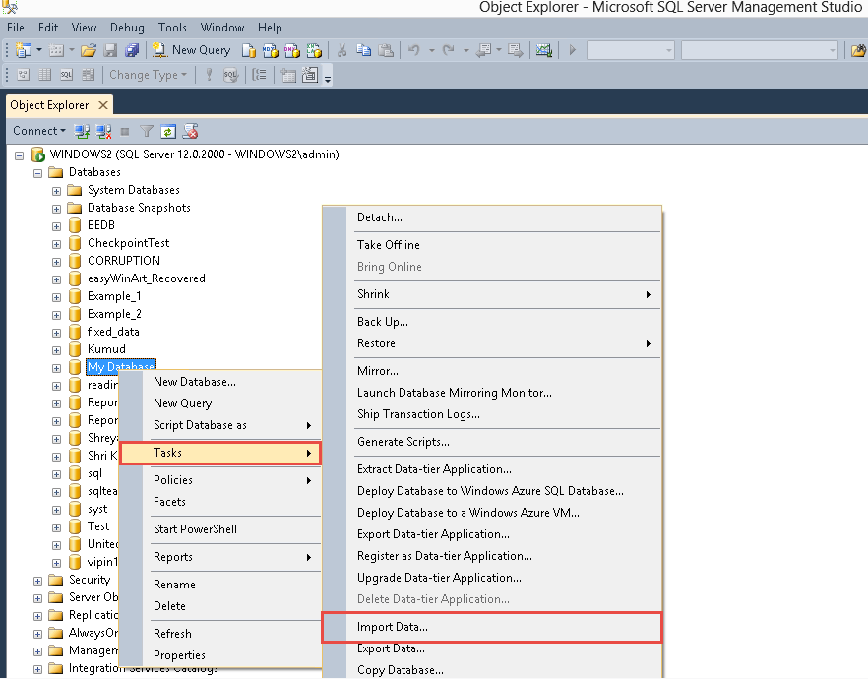The height and width of the screenshot is (679, 868).
Task: Open the Shrink submenu
Action: coord(492,294)
